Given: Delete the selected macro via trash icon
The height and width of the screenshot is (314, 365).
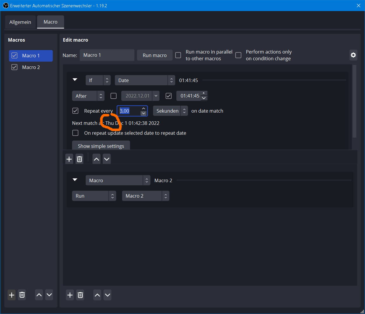Looking at the screenshot, I should tap(22, 295).
